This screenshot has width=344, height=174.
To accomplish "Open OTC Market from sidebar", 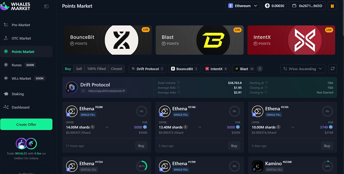I will tap(21, 38).
